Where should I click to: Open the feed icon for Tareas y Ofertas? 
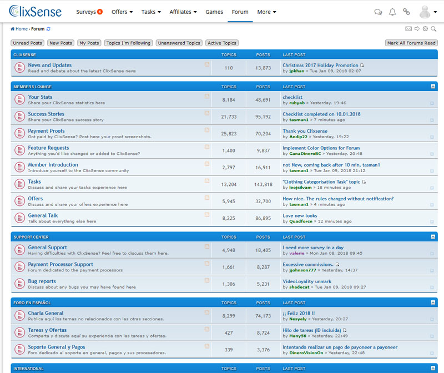(x=207, y=329)
